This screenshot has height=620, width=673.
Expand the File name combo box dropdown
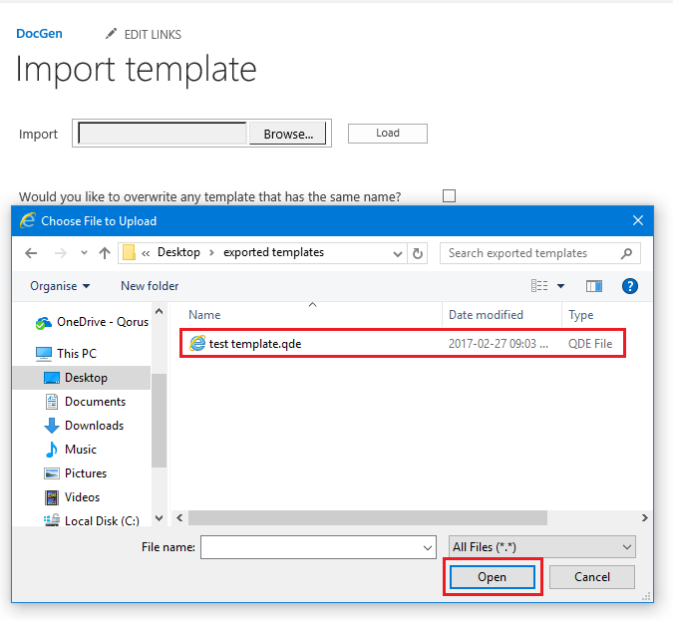427,547
